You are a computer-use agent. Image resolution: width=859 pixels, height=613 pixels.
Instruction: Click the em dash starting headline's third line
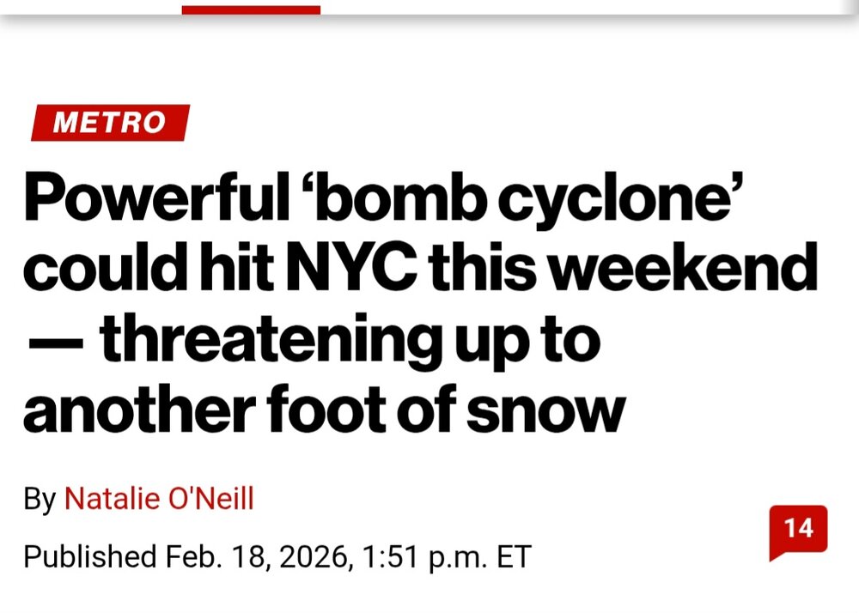(54, 341)
